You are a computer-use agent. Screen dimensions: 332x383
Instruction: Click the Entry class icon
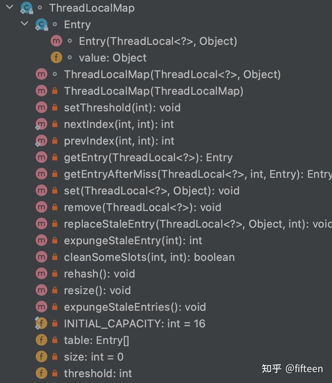click(x=41, y=25)
